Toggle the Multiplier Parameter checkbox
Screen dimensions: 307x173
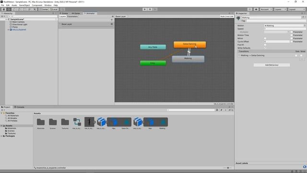pos(292,32)
